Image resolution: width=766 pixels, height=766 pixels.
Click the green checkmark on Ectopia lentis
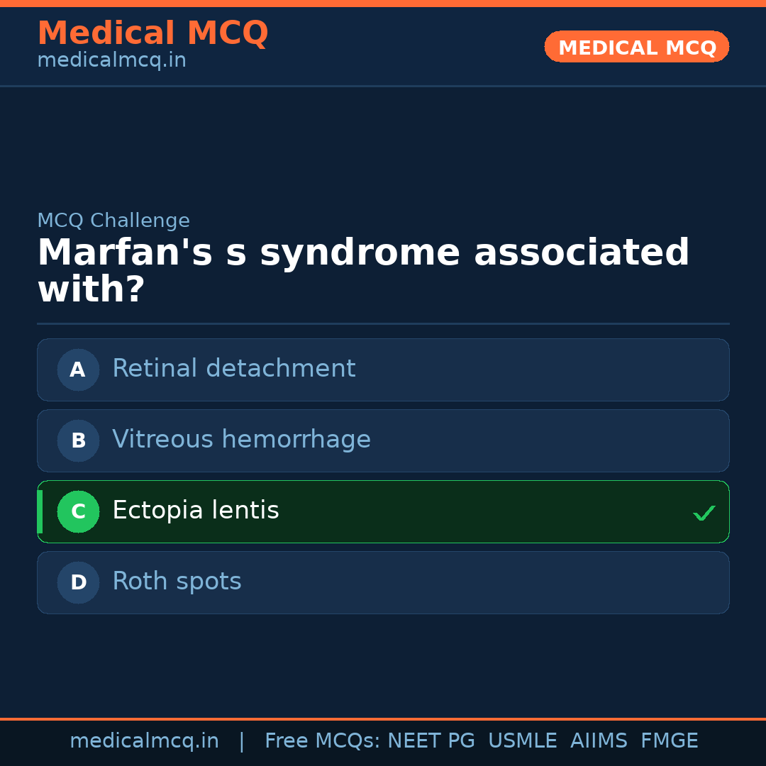pos(704,512)
